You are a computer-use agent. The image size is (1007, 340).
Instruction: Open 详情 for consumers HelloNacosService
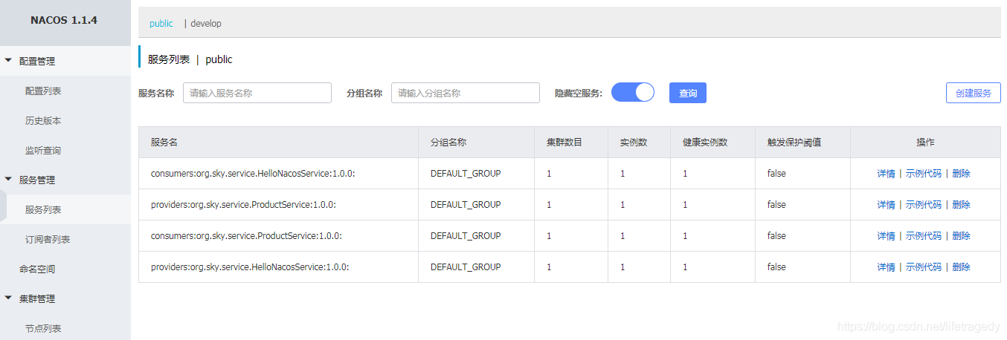(886, 173)
